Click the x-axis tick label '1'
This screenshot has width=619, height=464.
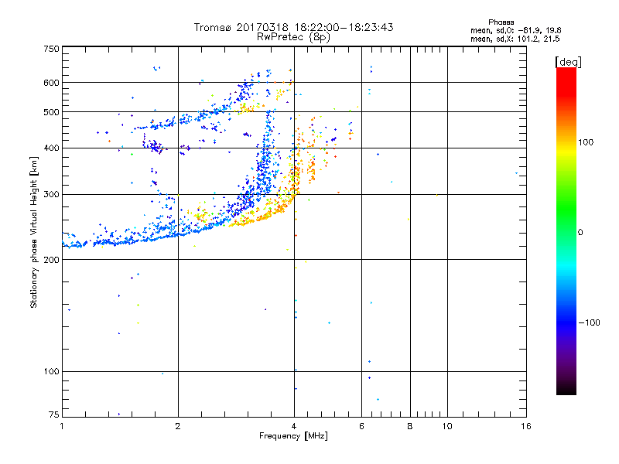(62, 426)
